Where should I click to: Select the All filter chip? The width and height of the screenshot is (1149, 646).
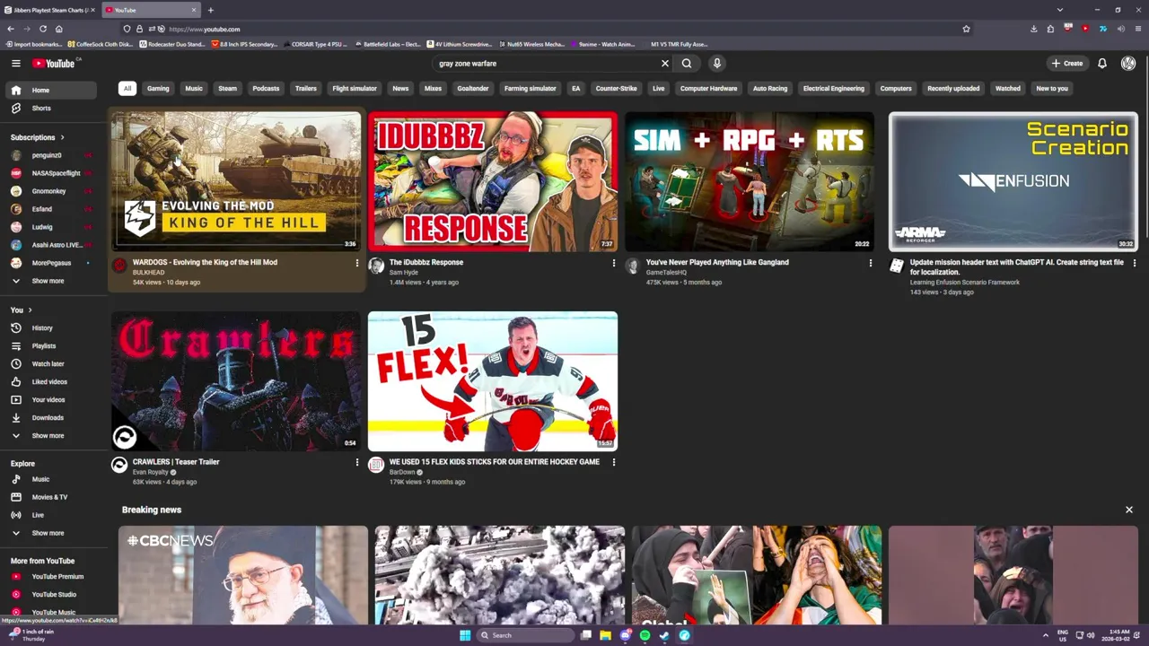tap(127, 89)
